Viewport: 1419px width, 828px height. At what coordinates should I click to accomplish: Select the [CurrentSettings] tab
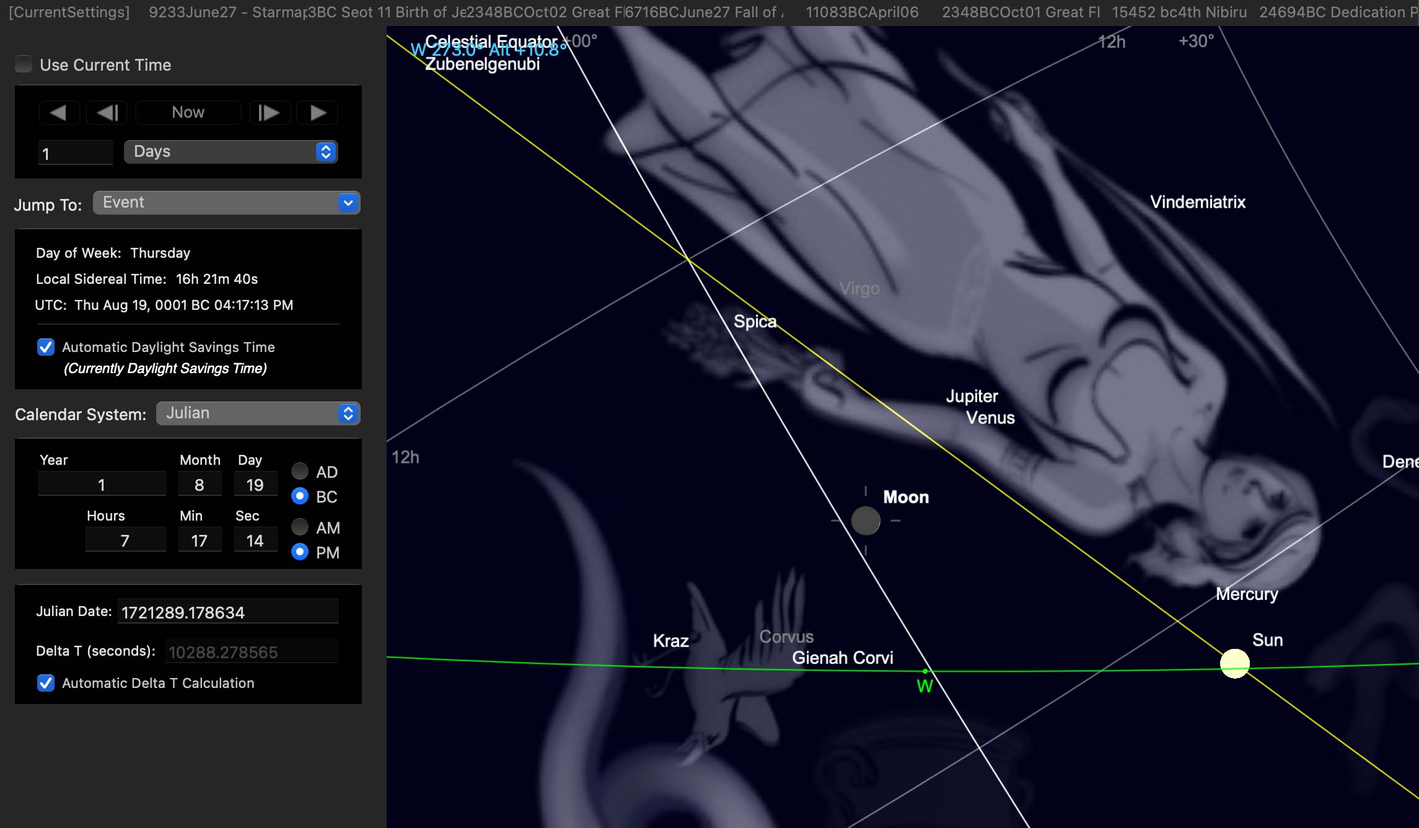tap(69, 12)
